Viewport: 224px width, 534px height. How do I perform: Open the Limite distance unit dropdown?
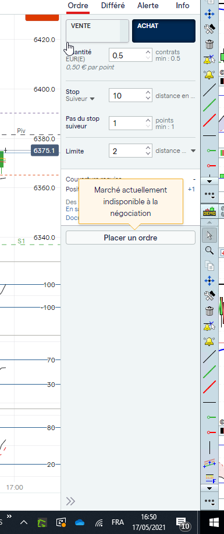pos(193,151)
